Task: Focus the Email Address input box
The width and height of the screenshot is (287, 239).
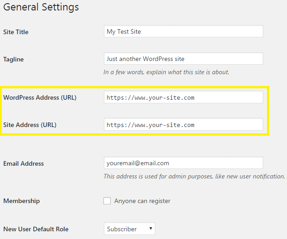Action: [183, 163]
